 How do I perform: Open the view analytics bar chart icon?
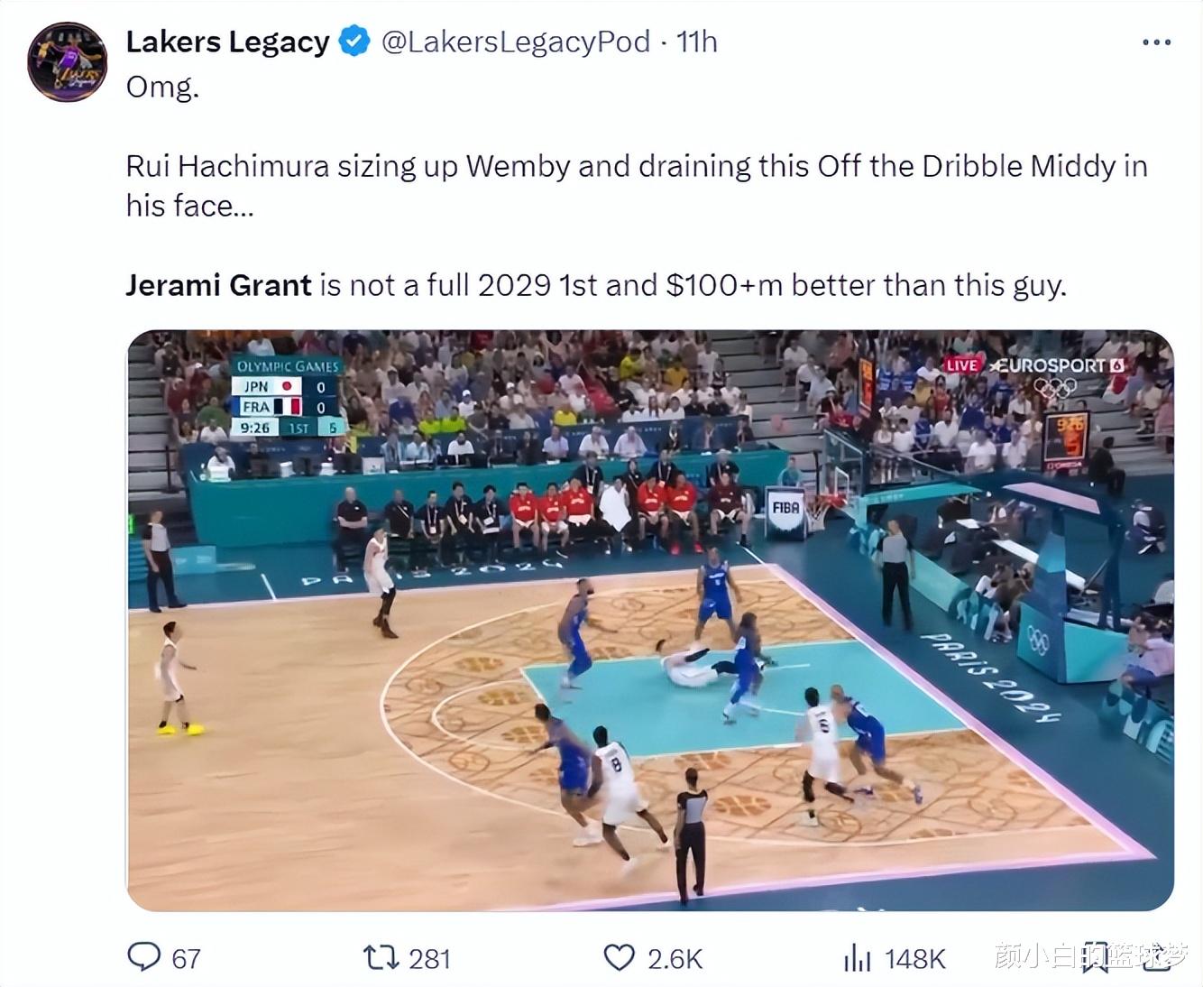(x=857, y=957)
